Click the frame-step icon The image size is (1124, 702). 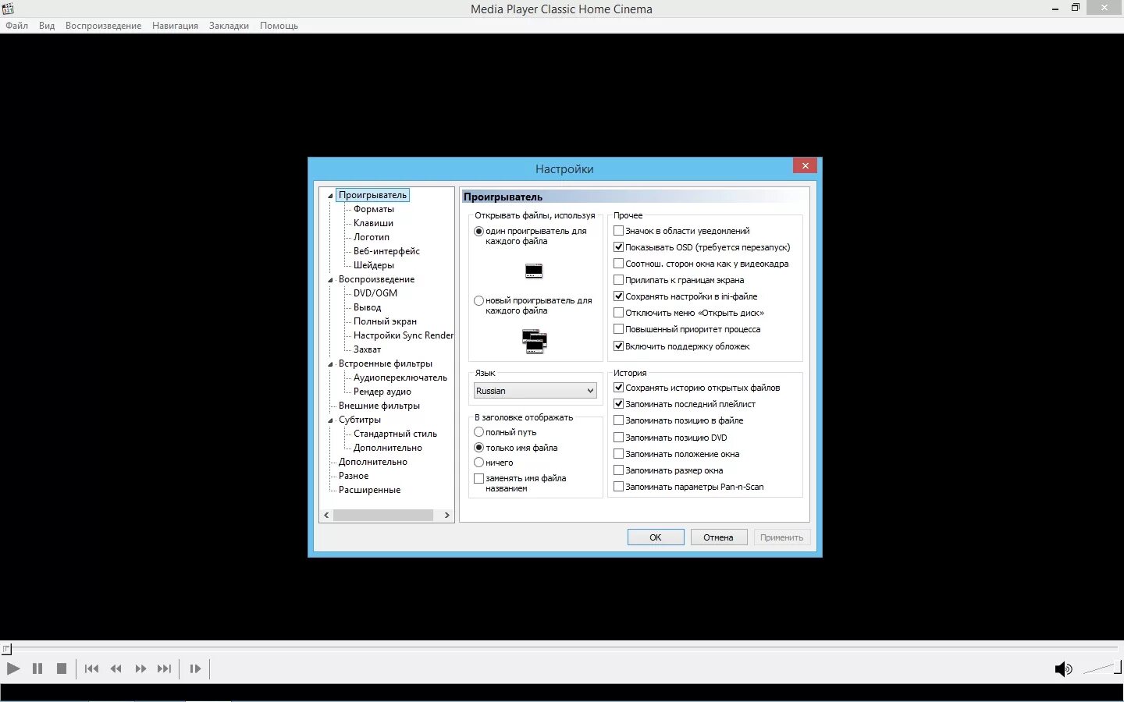click(195, 668)
